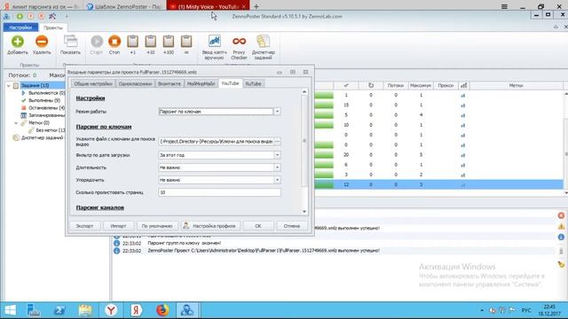Open Упорядочить dropdown
568x319 pixels.
tap(277, 180)
